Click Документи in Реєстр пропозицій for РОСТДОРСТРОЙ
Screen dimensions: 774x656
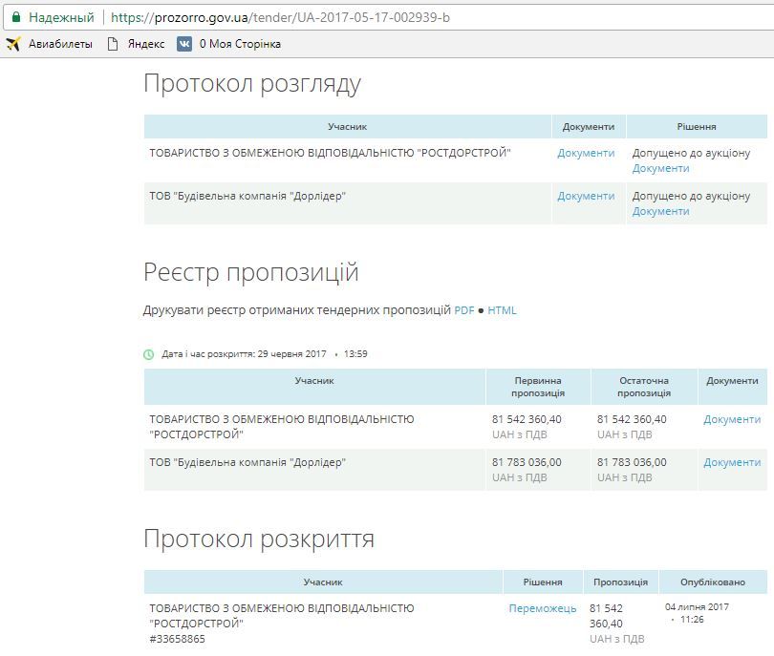click(731, 420)
